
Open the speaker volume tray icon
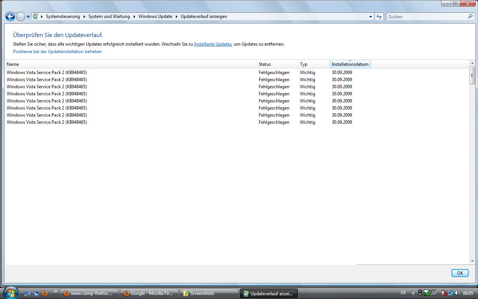click(457, 293)
